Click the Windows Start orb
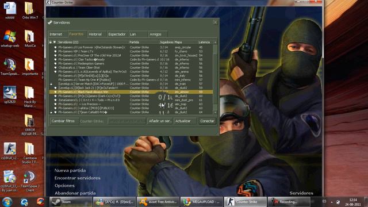 7,202
